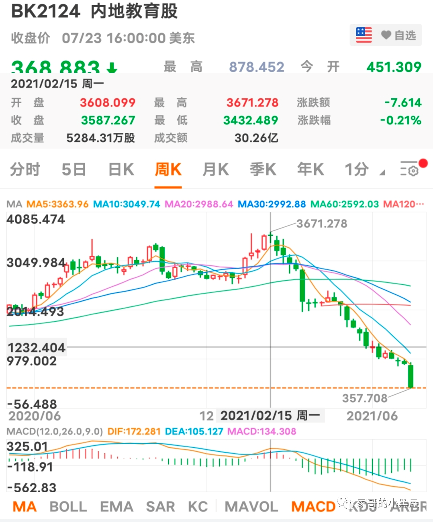Click the MA20:2988.64 legend value
Image resolution: width=433 pixels, height=522 pixels.
pos(199,204)
